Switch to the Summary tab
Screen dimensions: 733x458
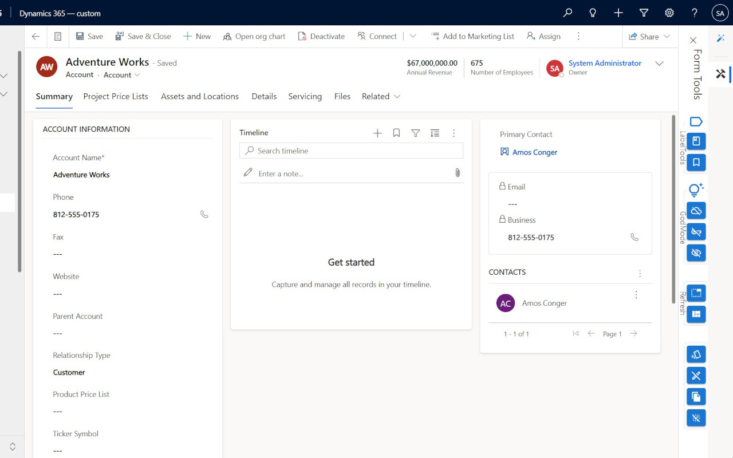pos(54,96)
